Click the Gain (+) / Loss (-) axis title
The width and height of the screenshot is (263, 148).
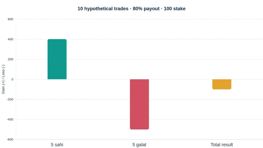click(x=3, y=79)
